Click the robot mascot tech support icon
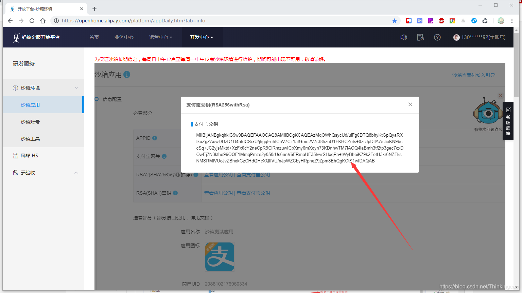This screenshot has width=522, height=293. 488,111
